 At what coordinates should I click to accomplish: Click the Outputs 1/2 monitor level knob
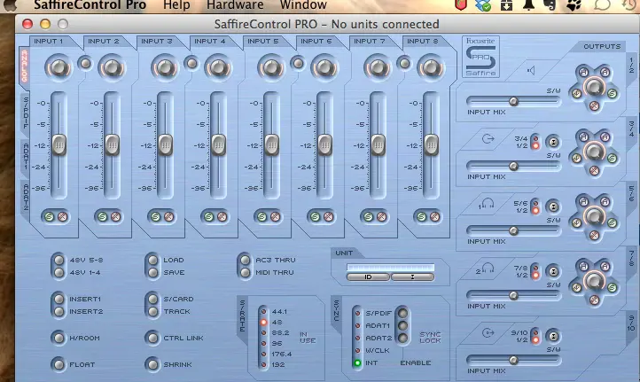click(x=594, y=87)
